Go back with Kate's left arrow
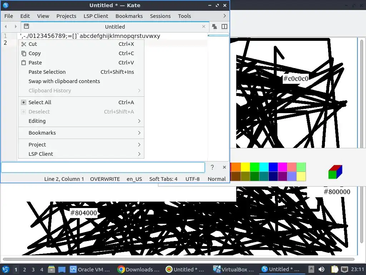The width and height of the screenshot is (366, 275). click(x=6, y=26)
